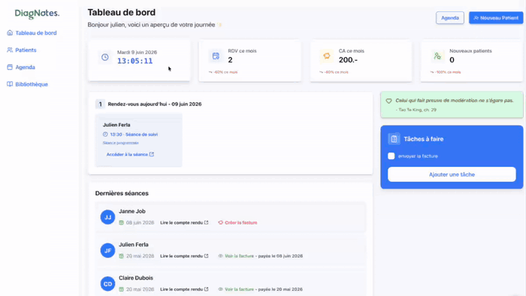Click the heart icon in quote card
Screen dimensions: 526x296
coord(388,101)
